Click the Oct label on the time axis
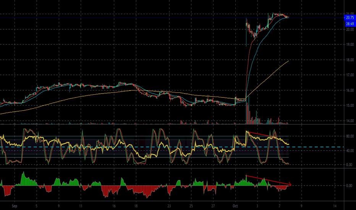The height and width of the screenshot is (210, 356). point(235,206)
